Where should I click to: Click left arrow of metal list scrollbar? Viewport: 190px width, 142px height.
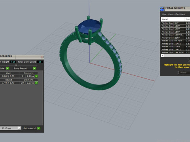point(163,56)
